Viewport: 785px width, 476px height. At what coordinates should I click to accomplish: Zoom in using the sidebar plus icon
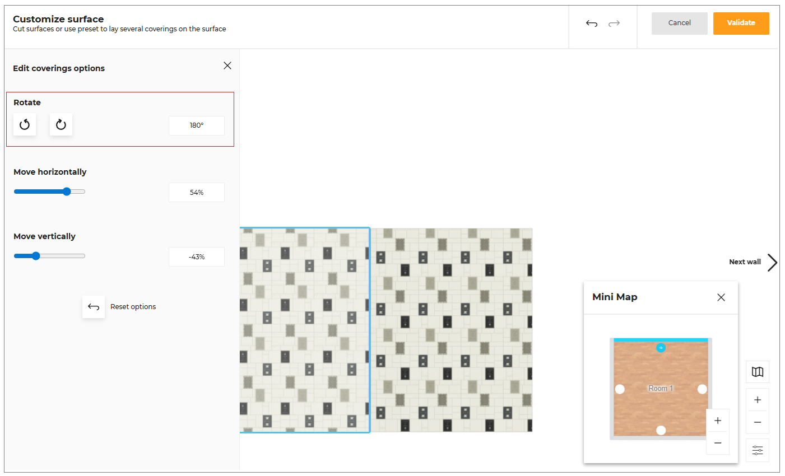point(757,399)
